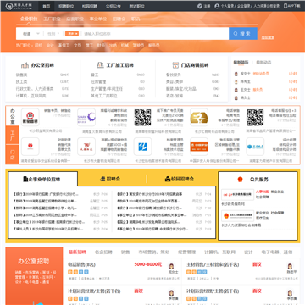Select the 企业职位 search tab

pyautogui.click(x=29, y=19)
